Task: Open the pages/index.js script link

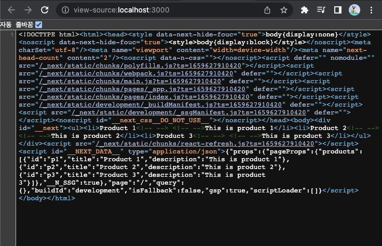Action: (x=144, y=97)
